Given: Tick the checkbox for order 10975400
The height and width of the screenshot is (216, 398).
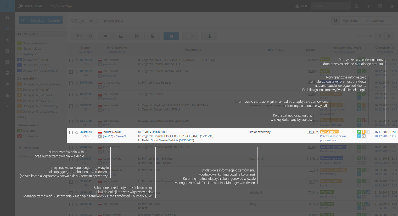Looking at the screenshot, I should coord(71,83).
